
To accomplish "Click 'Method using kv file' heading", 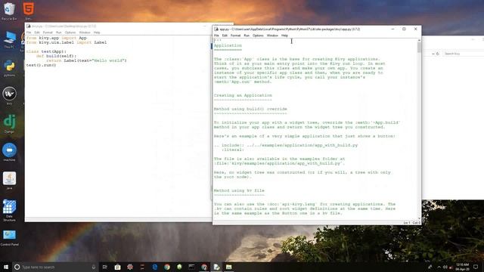I will point(239,190).
